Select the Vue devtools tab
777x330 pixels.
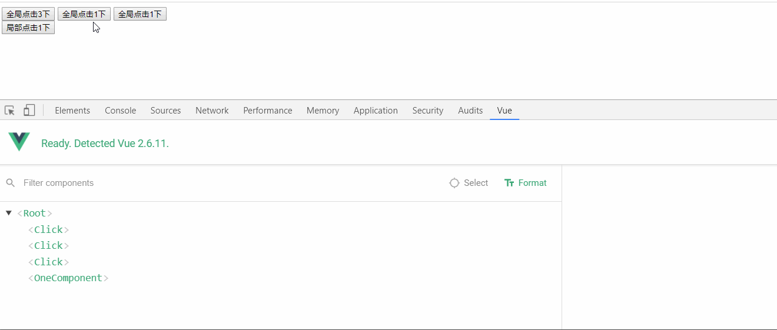504,111
